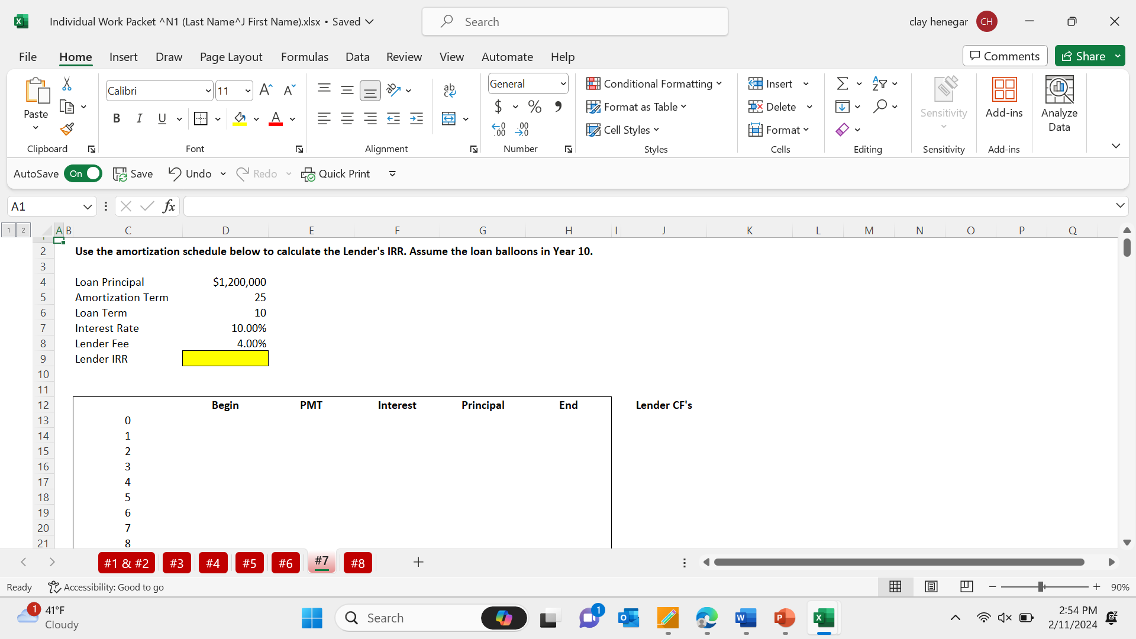Expand the Conditional Formatting dropdown
This screenshot has height=639, width=1136.
point(654,84)
